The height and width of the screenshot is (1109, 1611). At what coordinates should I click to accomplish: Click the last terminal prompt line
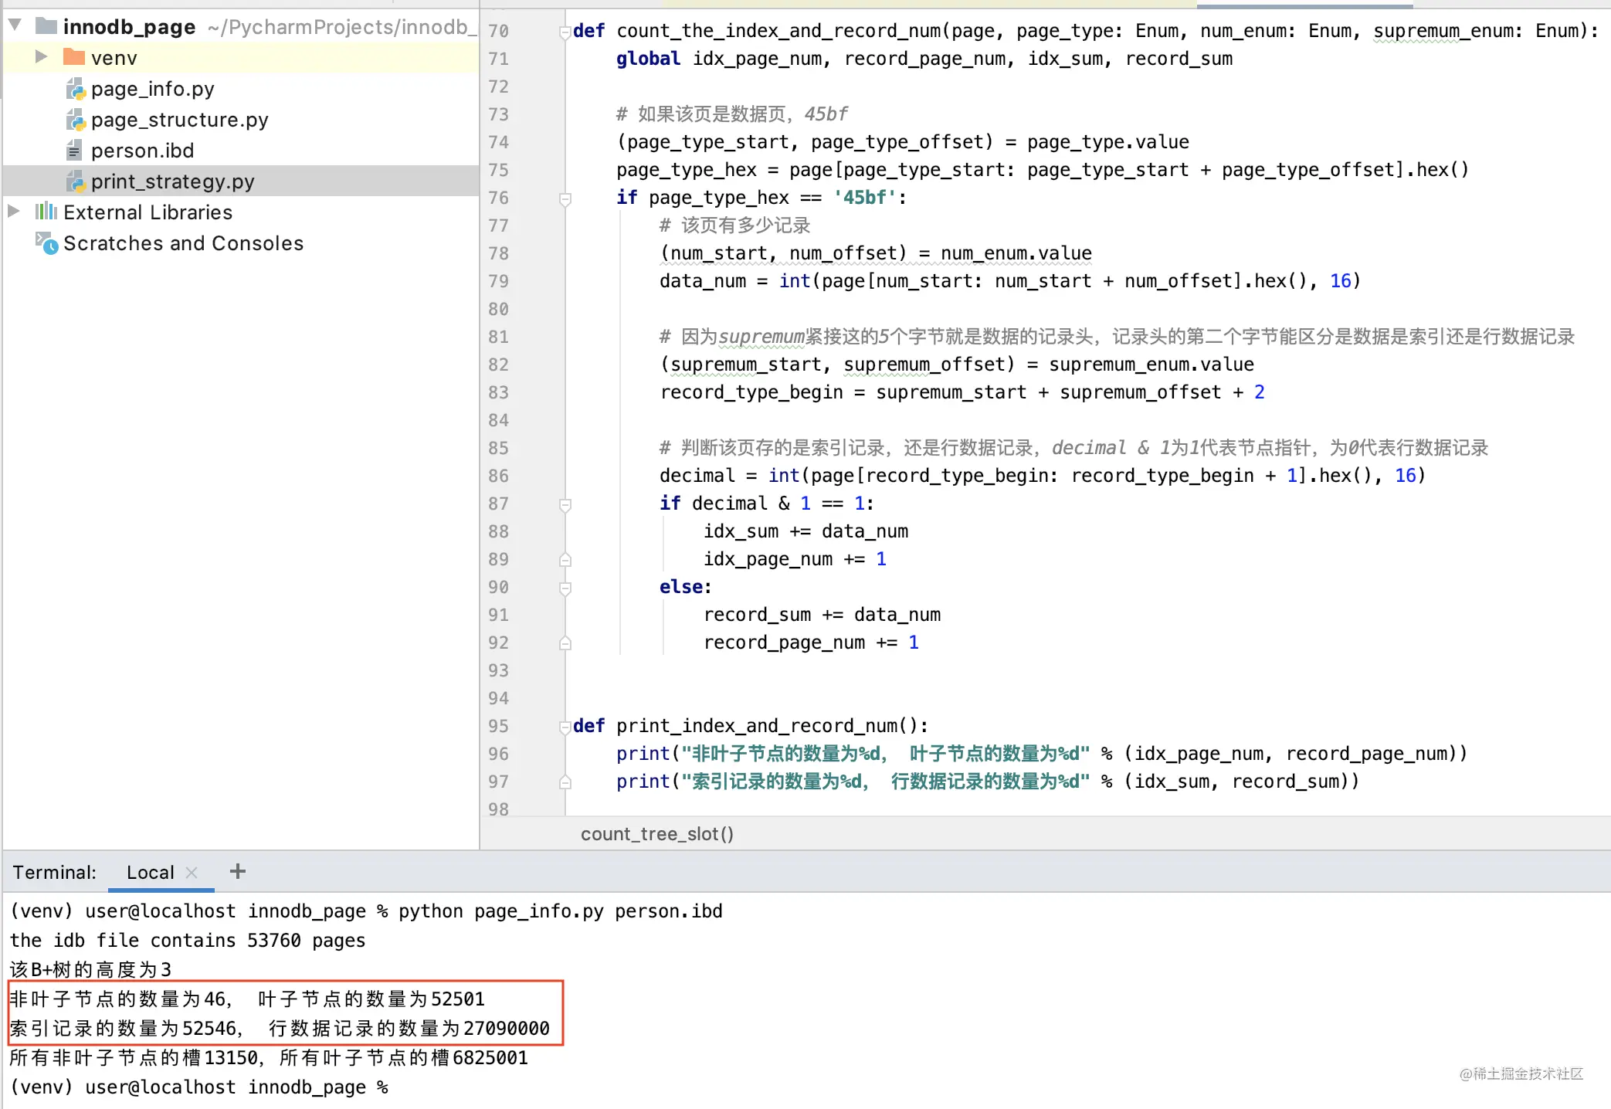[198, 1087]
